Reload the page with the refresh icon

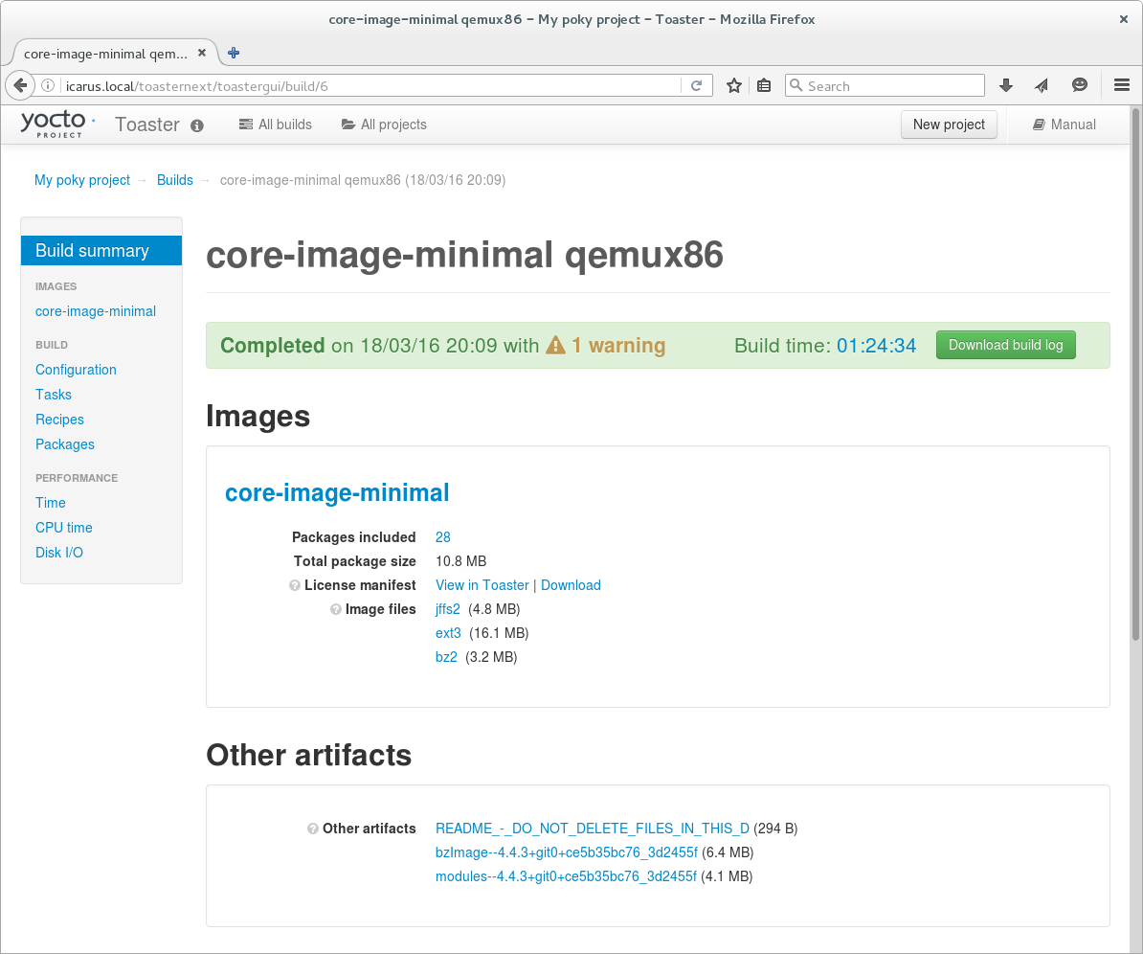697,85
